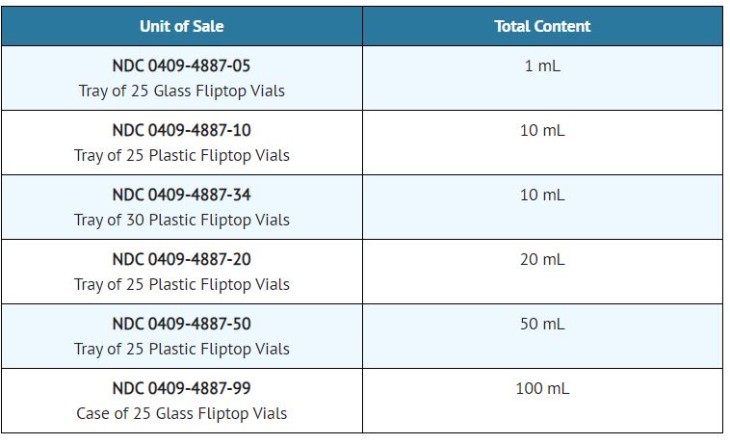Screen dimensions: 730x444
Task: Click the tray description under NDC 0409-4887-50
Action: point(181,350)
